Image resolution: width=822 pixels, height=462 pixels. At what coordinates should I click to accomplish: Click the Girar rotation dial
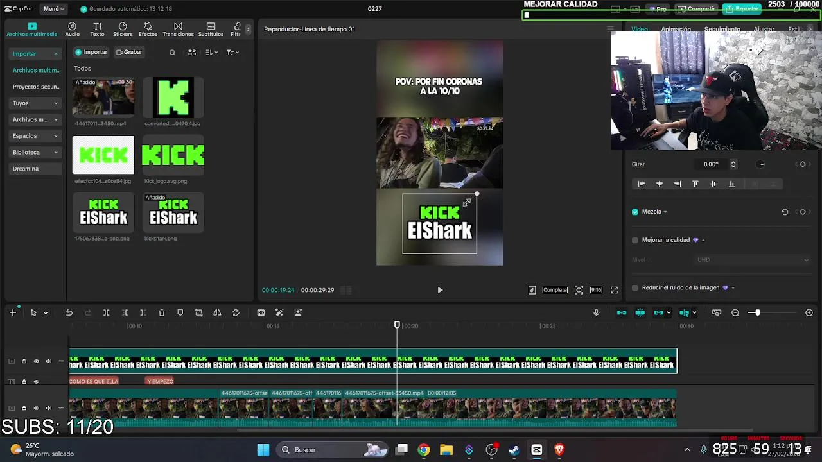pos(762,164)
